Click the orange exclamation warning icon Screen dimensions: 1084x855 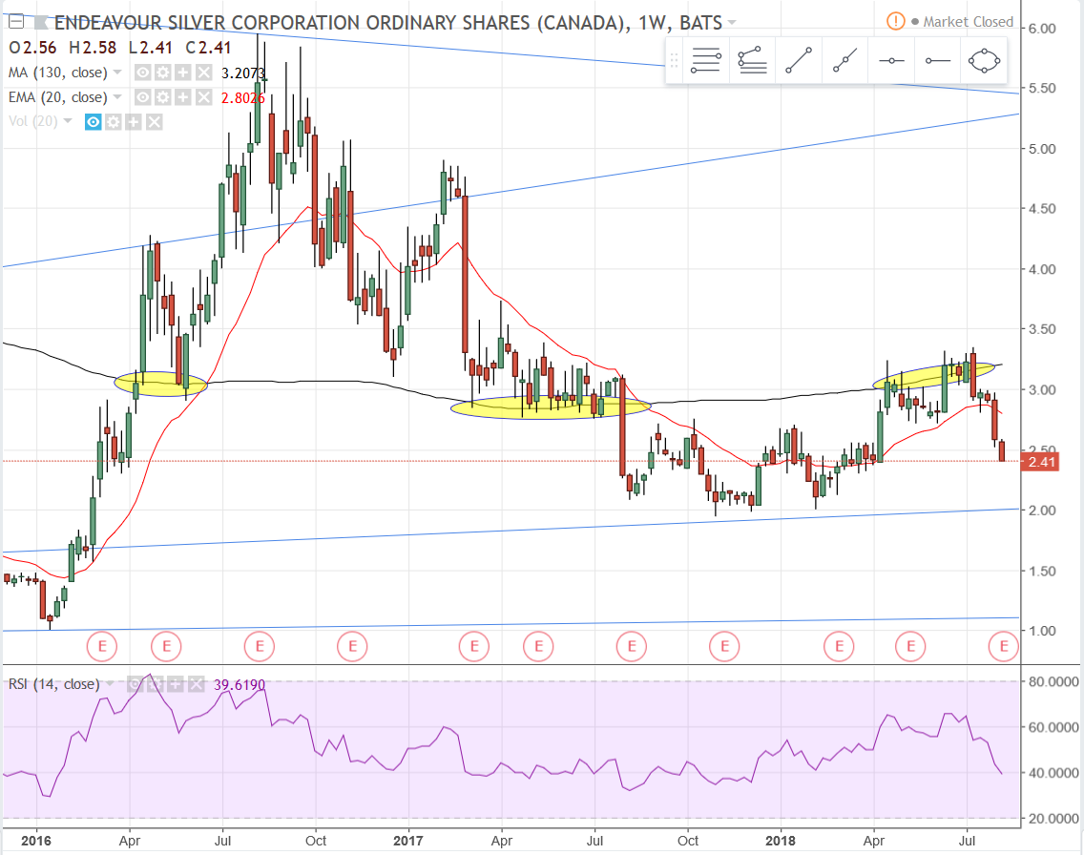895,21
